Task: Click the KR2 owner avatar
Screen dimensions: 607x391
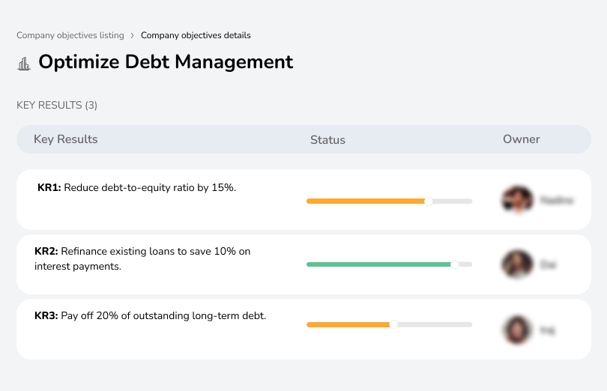Action: 517,264
